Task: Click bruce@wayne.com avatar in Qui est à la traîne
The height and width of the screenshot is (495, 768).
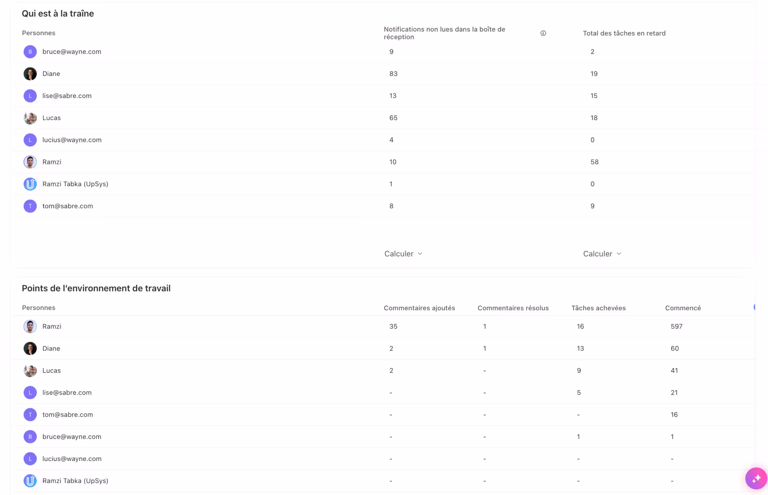Action: coord(30,52)
